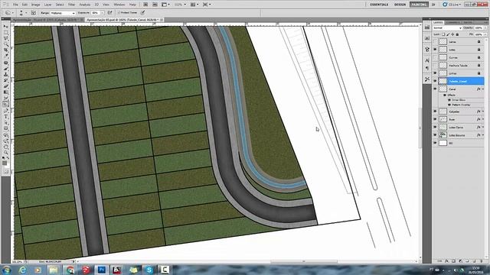This screenshot has height=275, width=490.
Task: Hide the Ruas layer
Action: coord(435,119)
